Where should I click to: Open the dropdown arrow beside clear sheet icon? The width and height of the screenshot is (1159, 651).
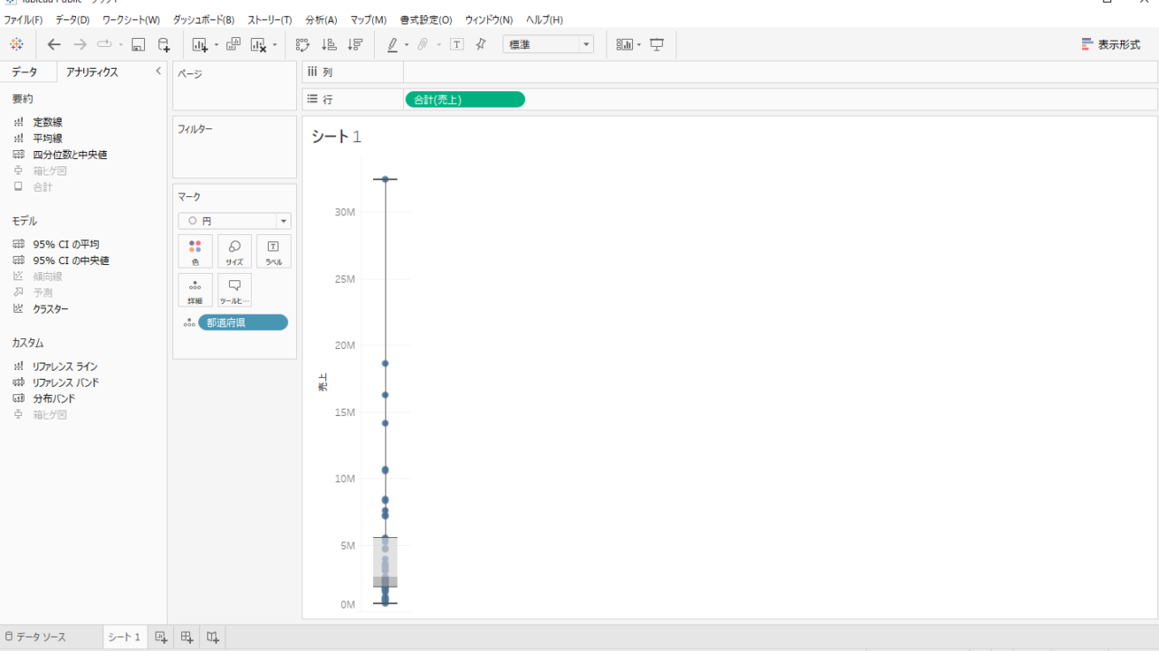point(274,45)
